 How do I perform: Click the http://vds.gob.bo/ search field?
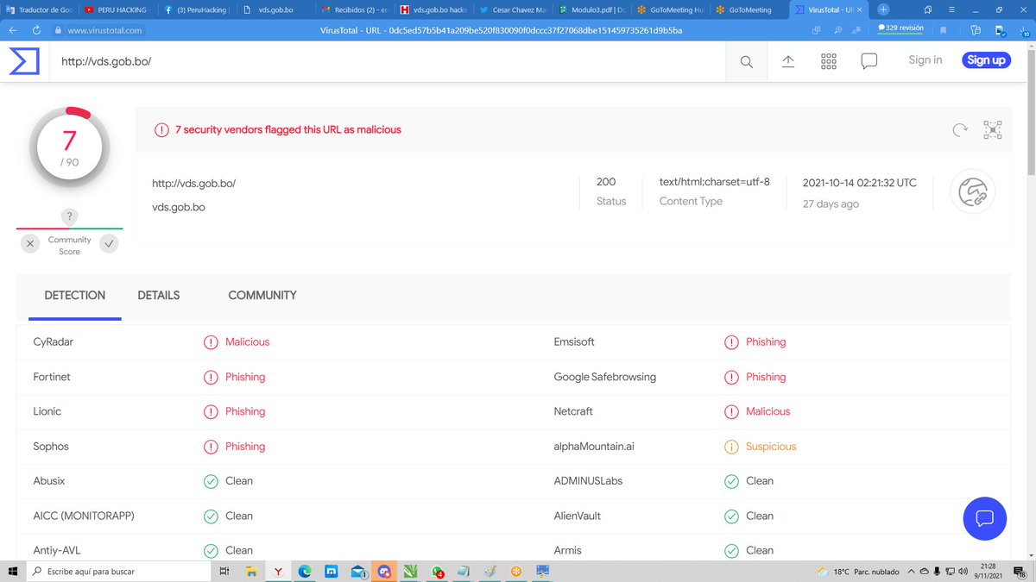pyautogui.click(x=388, y=61)
